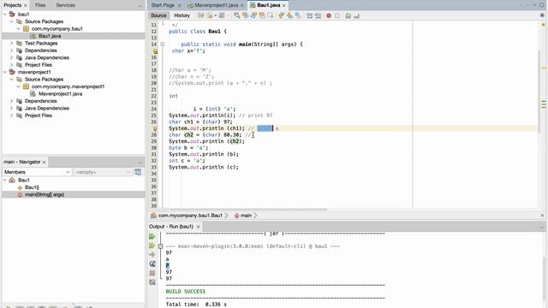Click the Re-run green arrows icon in Output
This screenshot has width=548, height=308.
click(152, 236)
